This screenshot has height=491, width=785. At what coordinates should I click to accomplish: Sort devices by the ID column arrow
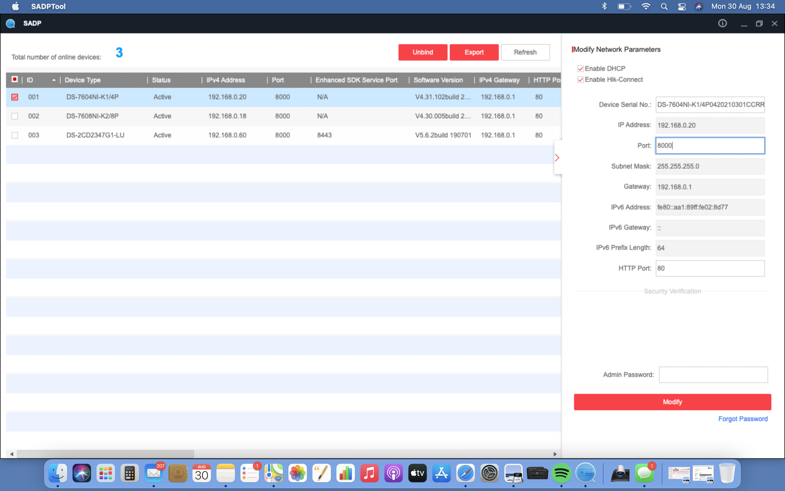[54, 80]
